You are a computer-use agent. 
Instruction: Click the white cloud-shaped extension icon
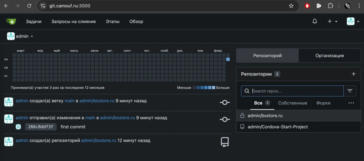(319, 6)
